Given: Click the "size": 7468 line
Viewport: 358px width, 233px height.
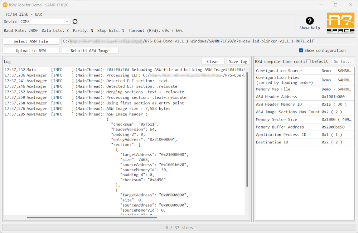Looking at the screenshot, I should [x=135, y=160].
